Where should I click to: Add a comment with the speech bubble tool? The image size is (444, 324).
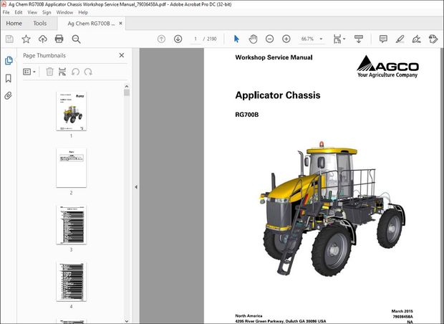pos(383,39)
